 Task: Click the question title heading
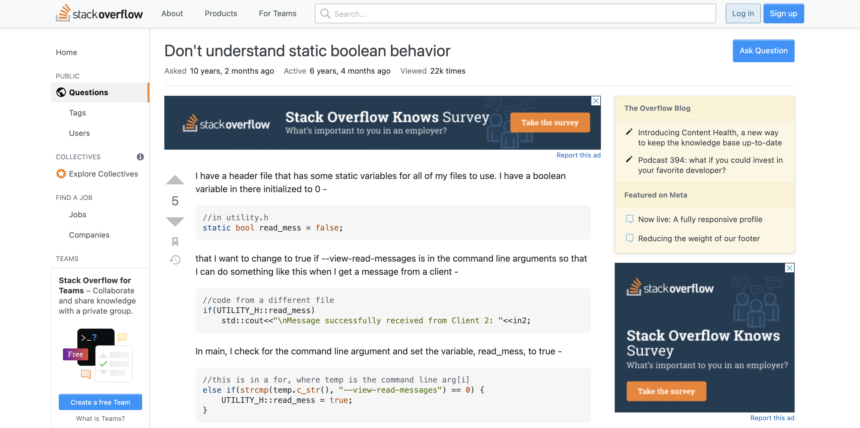(307, 51)
